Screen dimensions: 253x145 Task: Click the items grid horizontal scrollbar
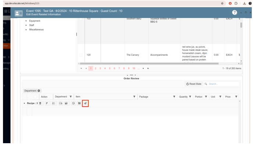point(149,64)
